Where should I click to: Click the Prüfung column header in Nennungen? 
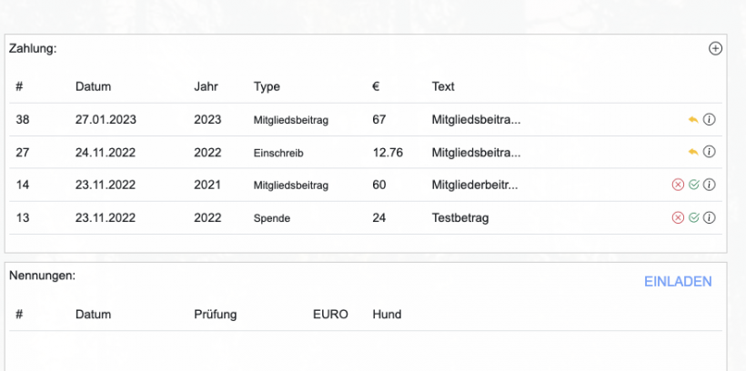point(215,315)
